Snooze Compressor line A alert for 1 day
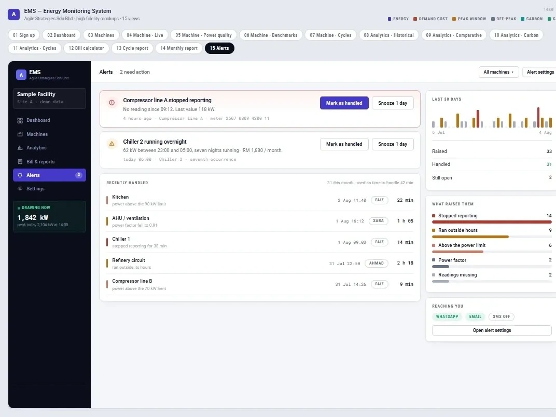This screenshot has height=417, width=556. 393,103
